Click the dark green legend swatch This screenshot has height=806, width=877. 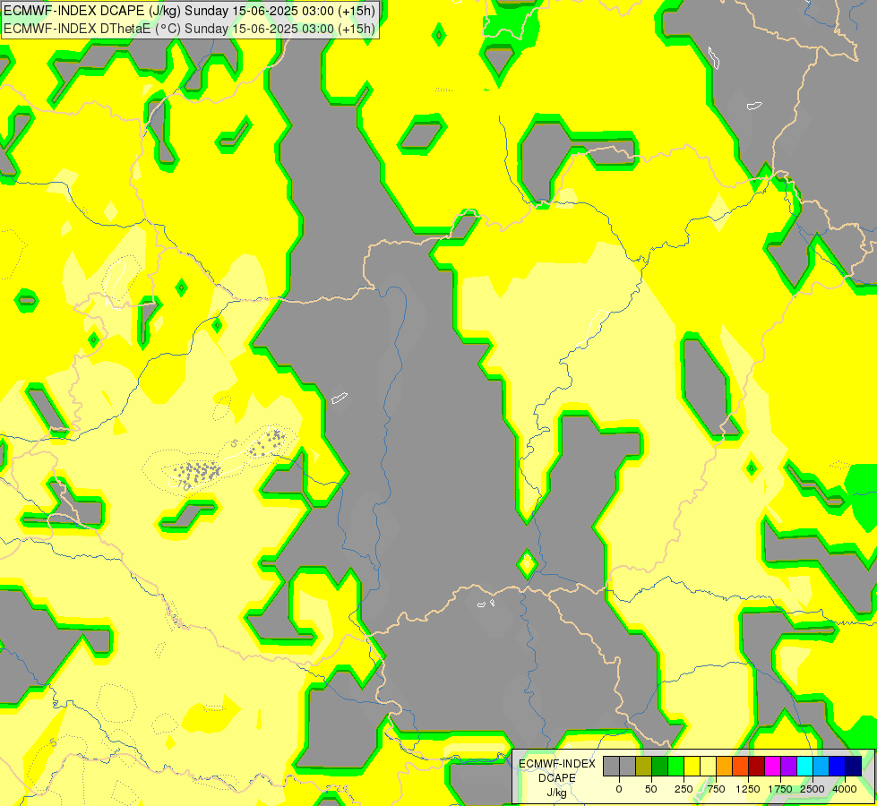click(660, 767)
